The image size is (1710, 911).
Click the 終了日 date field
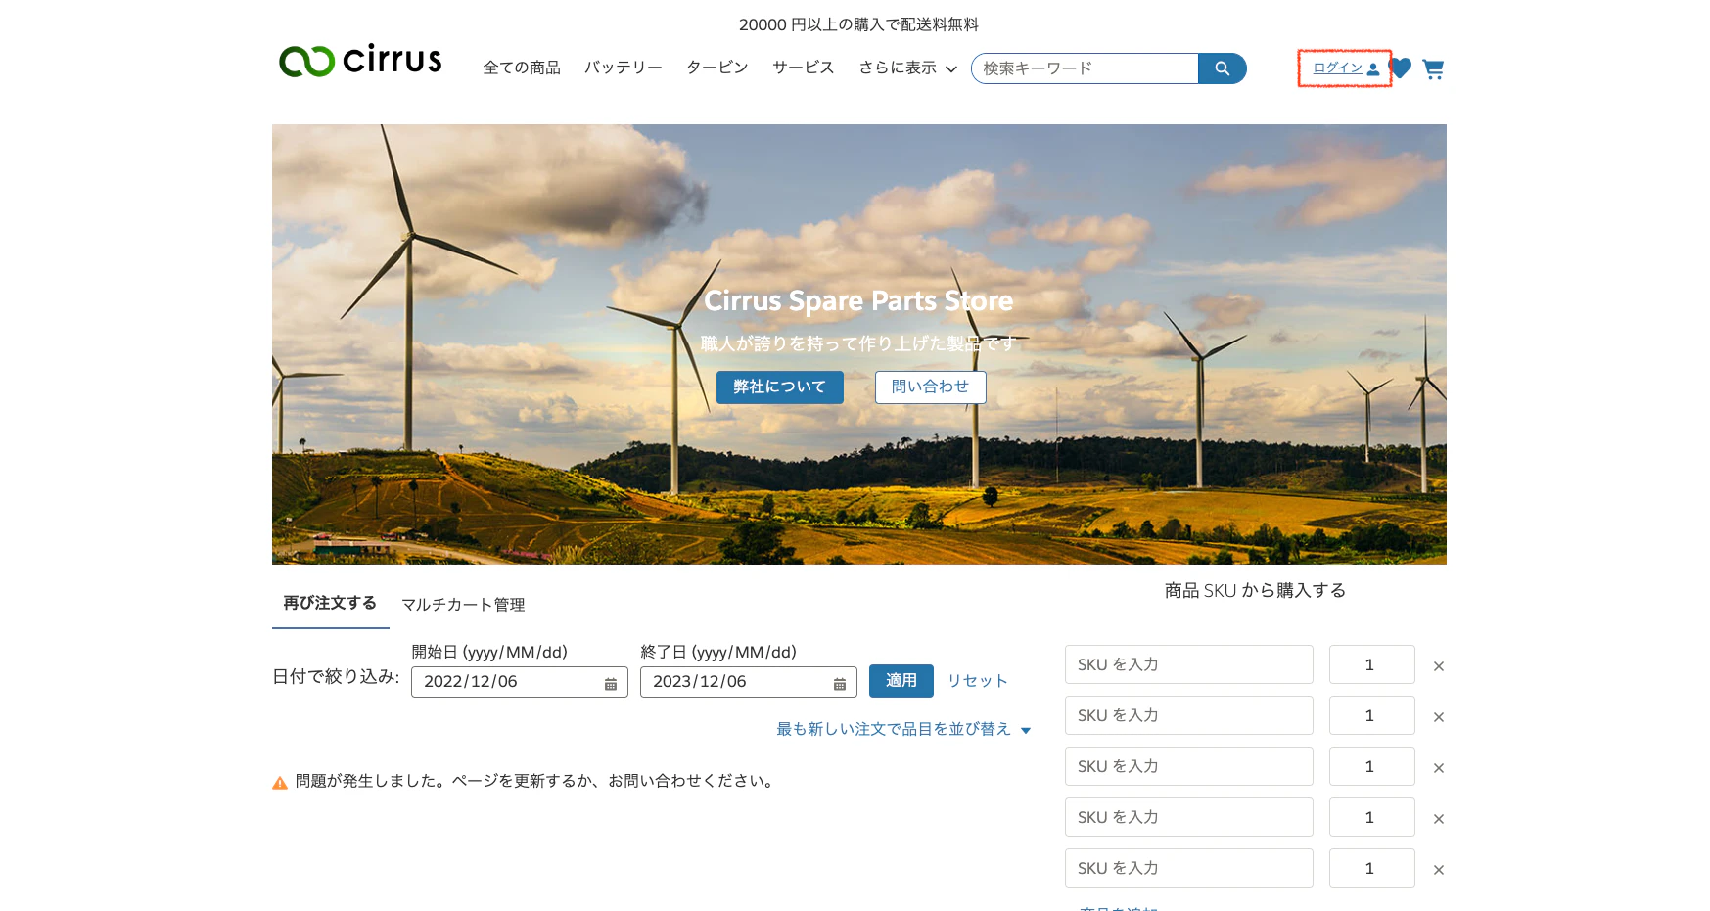tap(749, 682)
